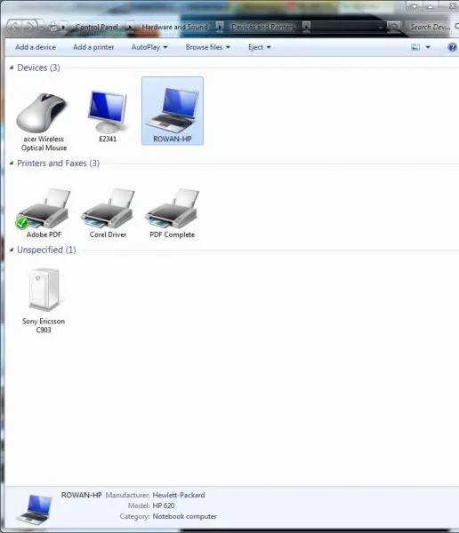The height and width of the screenshot is (533, 459).
Task: Collapse the Devices (3) group
Action: tap(12, 68)
